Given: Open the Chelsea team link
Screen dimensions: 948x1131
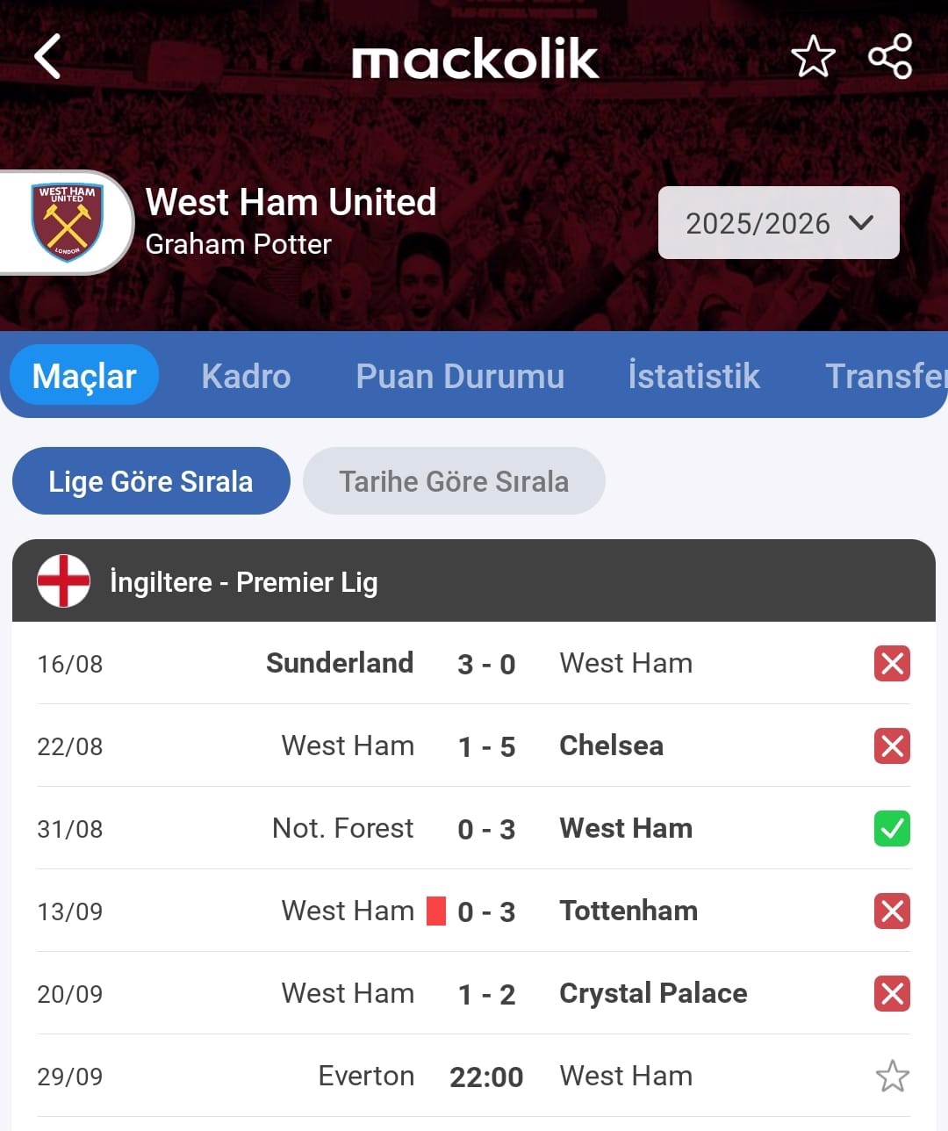Looking at the screenshot, I should [x=611, y=746].
